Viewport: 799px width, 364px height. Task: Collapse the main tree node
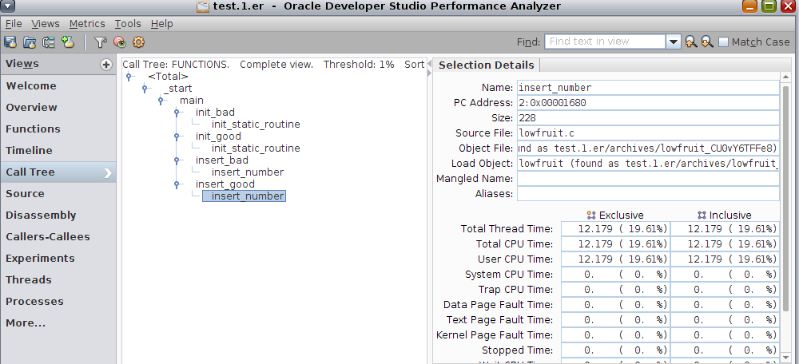point(161,101)
